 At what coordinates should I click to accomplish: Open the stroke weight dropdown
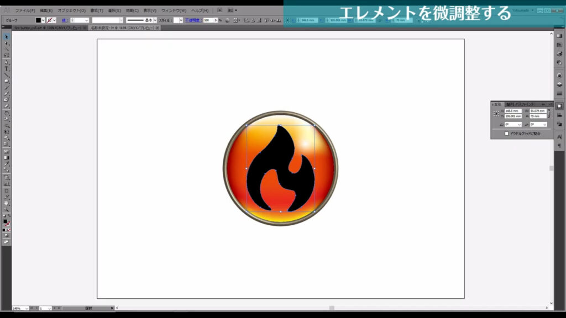(87, 20)
